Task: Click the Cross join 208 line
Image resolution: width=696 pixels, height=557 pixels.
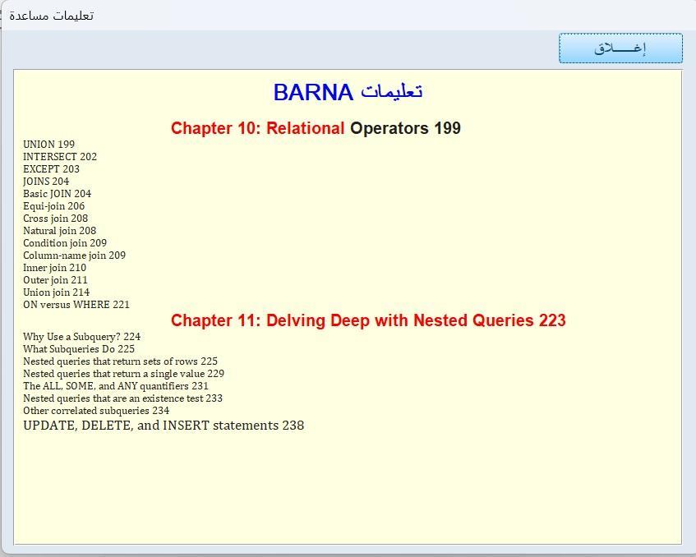Action: [x=55, y=219]
